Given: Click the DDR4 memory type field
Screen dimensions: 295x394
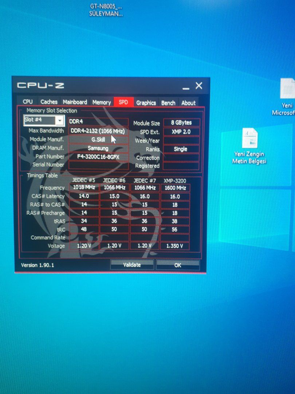Looking at the screenshot, I should [x=98, y=121].
